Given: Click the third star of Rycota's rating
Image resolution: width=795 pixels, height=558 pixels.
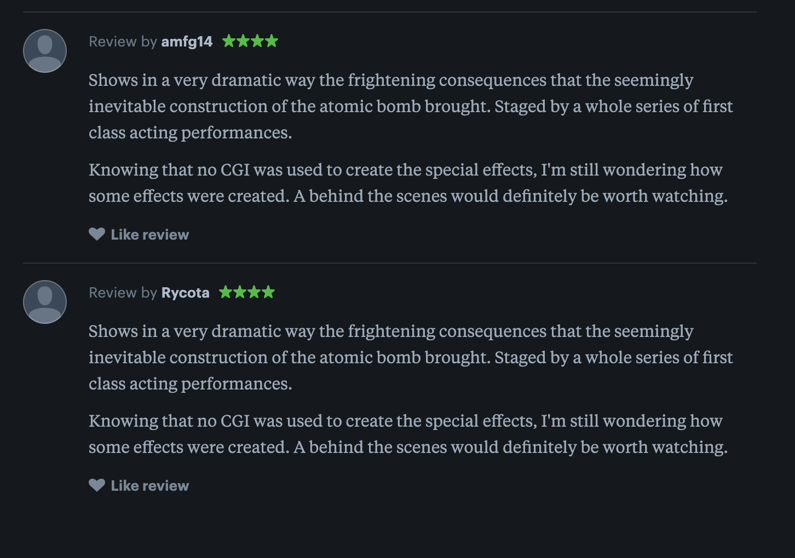Looking at the screenshot, I should [x=254, y=292].
